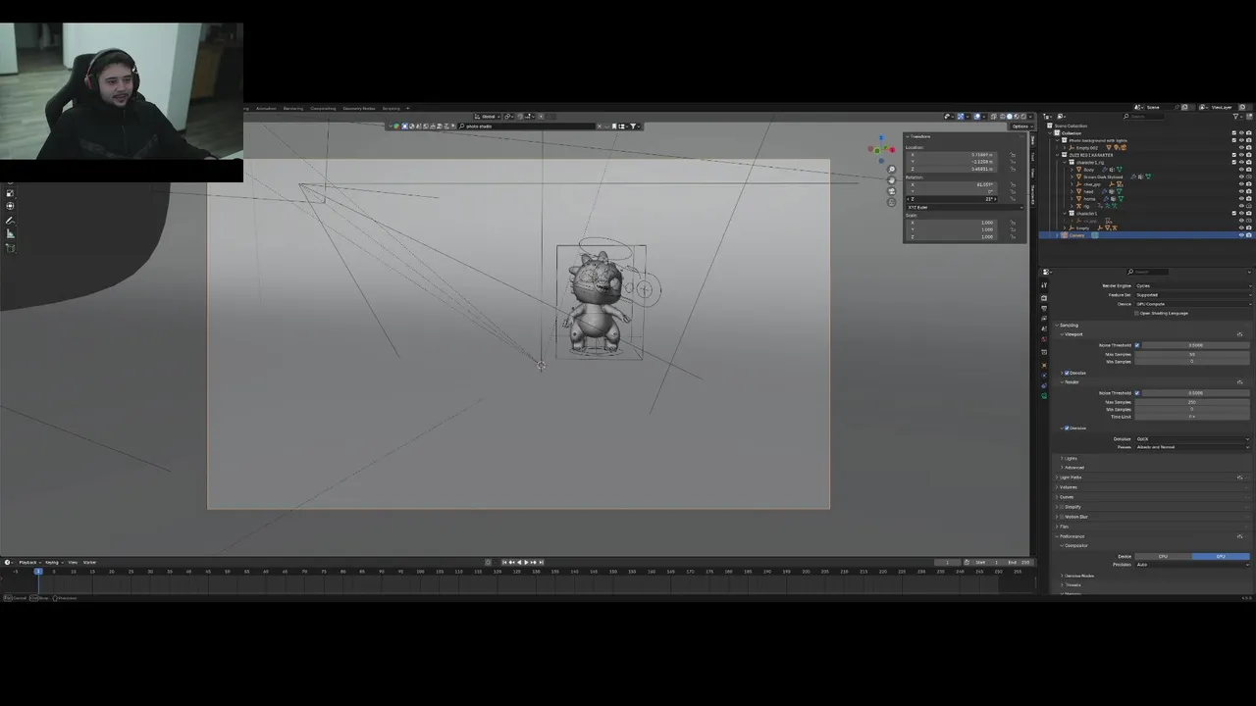Screen dimensions: 1256x706
Task: Open the World properties tab icon
Action: pos(1044,339)
